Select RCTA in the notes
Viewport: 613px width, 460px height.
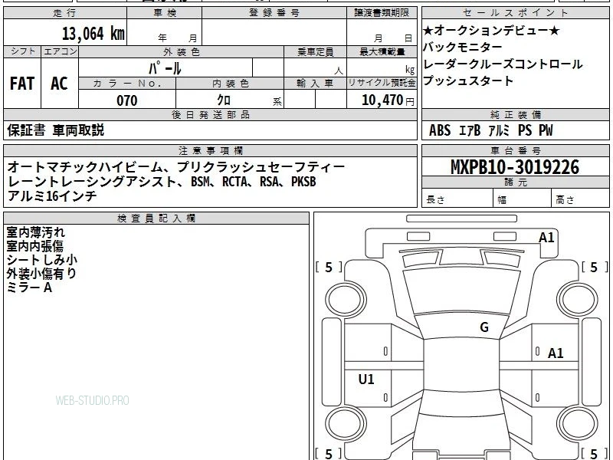(x=236, y=182)
